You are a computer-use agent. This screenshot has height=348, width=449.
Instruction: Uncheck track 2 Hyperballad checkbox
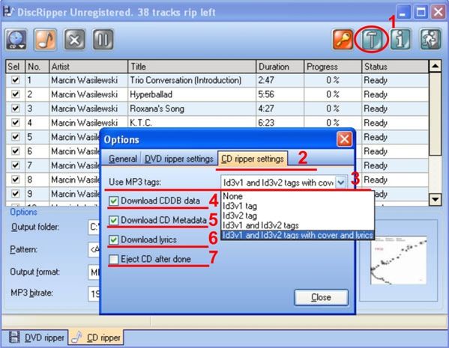[15, 94]
